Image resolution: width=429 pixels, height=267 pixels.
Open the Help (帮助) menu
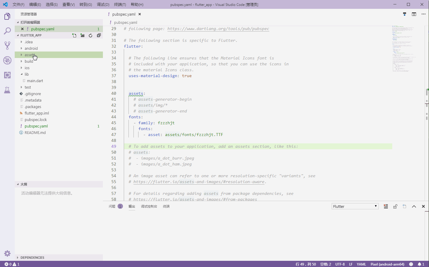[x=137, y=4]
